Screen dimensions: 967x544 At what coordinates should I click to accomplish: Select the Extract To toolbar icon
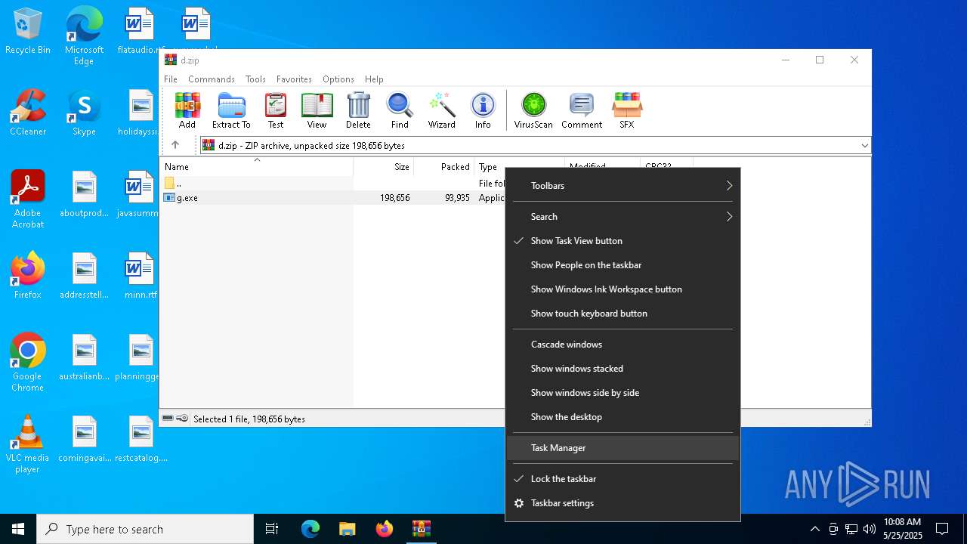(x=231, y=111)
